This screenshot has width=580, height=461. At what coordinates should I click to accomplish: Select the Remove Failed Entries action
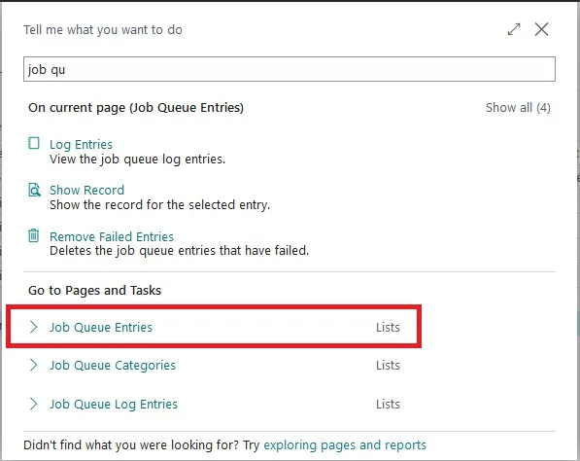point(112,236)
